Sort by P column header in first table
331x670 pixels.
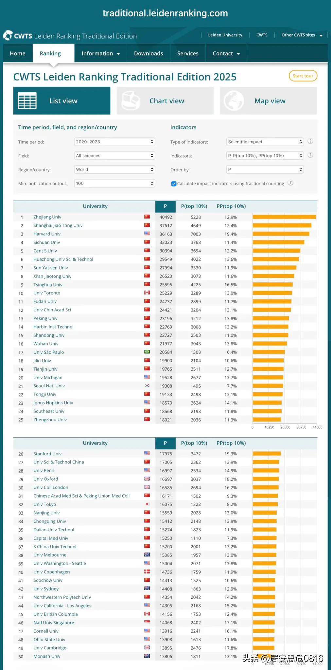(x=165, y=206)
